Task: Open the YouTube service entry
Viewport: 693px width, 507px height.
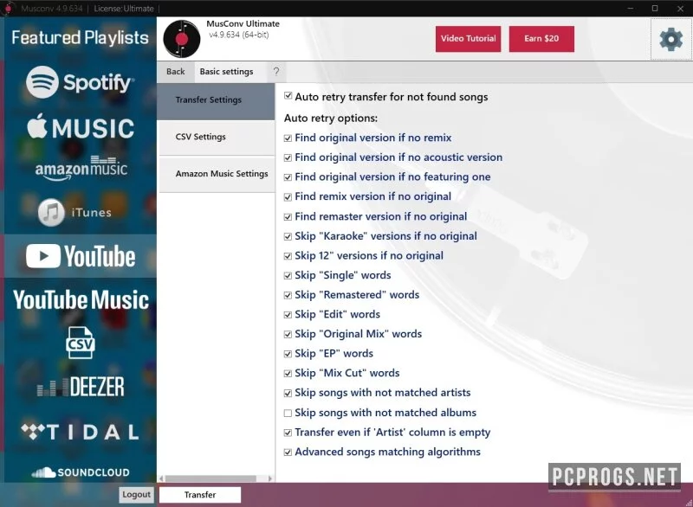Action: tap(81, 256)
